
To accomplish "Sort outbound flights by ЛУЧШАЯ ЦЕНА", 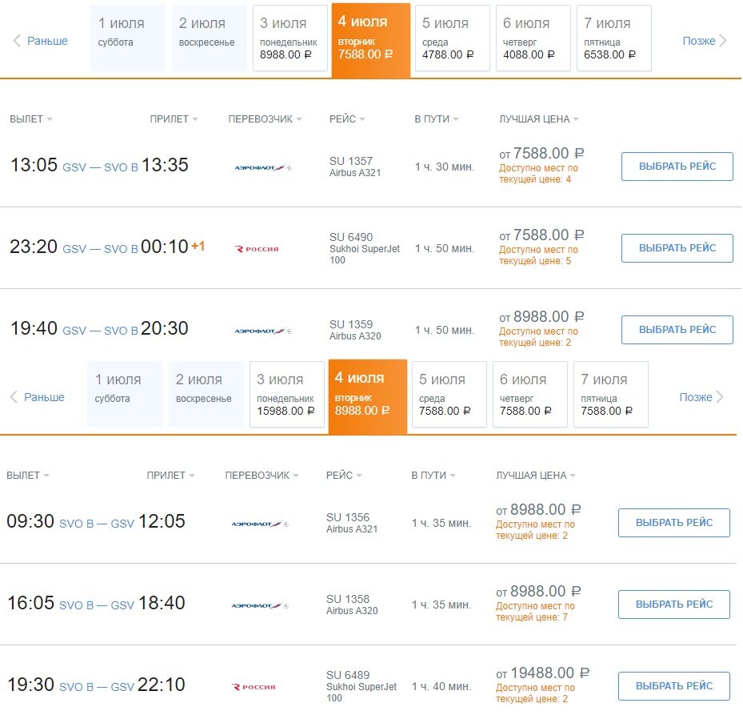I will coord(539,119).
